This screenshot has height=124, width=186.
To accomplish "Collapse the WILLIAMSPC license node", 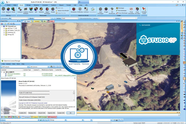I will tap(2, 72).
